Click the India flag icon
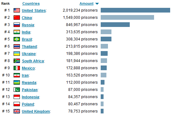The image size is (173, 115). (17, 32)
